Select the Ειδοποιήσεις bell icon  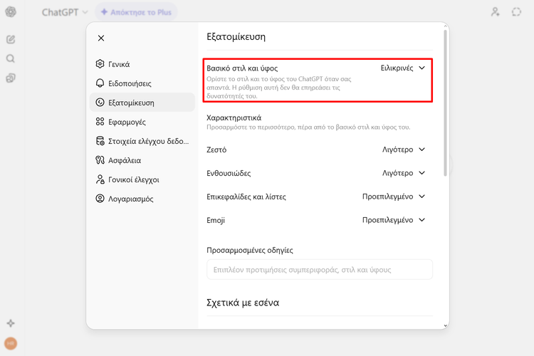pyautogui.click(x=100, y=83)
